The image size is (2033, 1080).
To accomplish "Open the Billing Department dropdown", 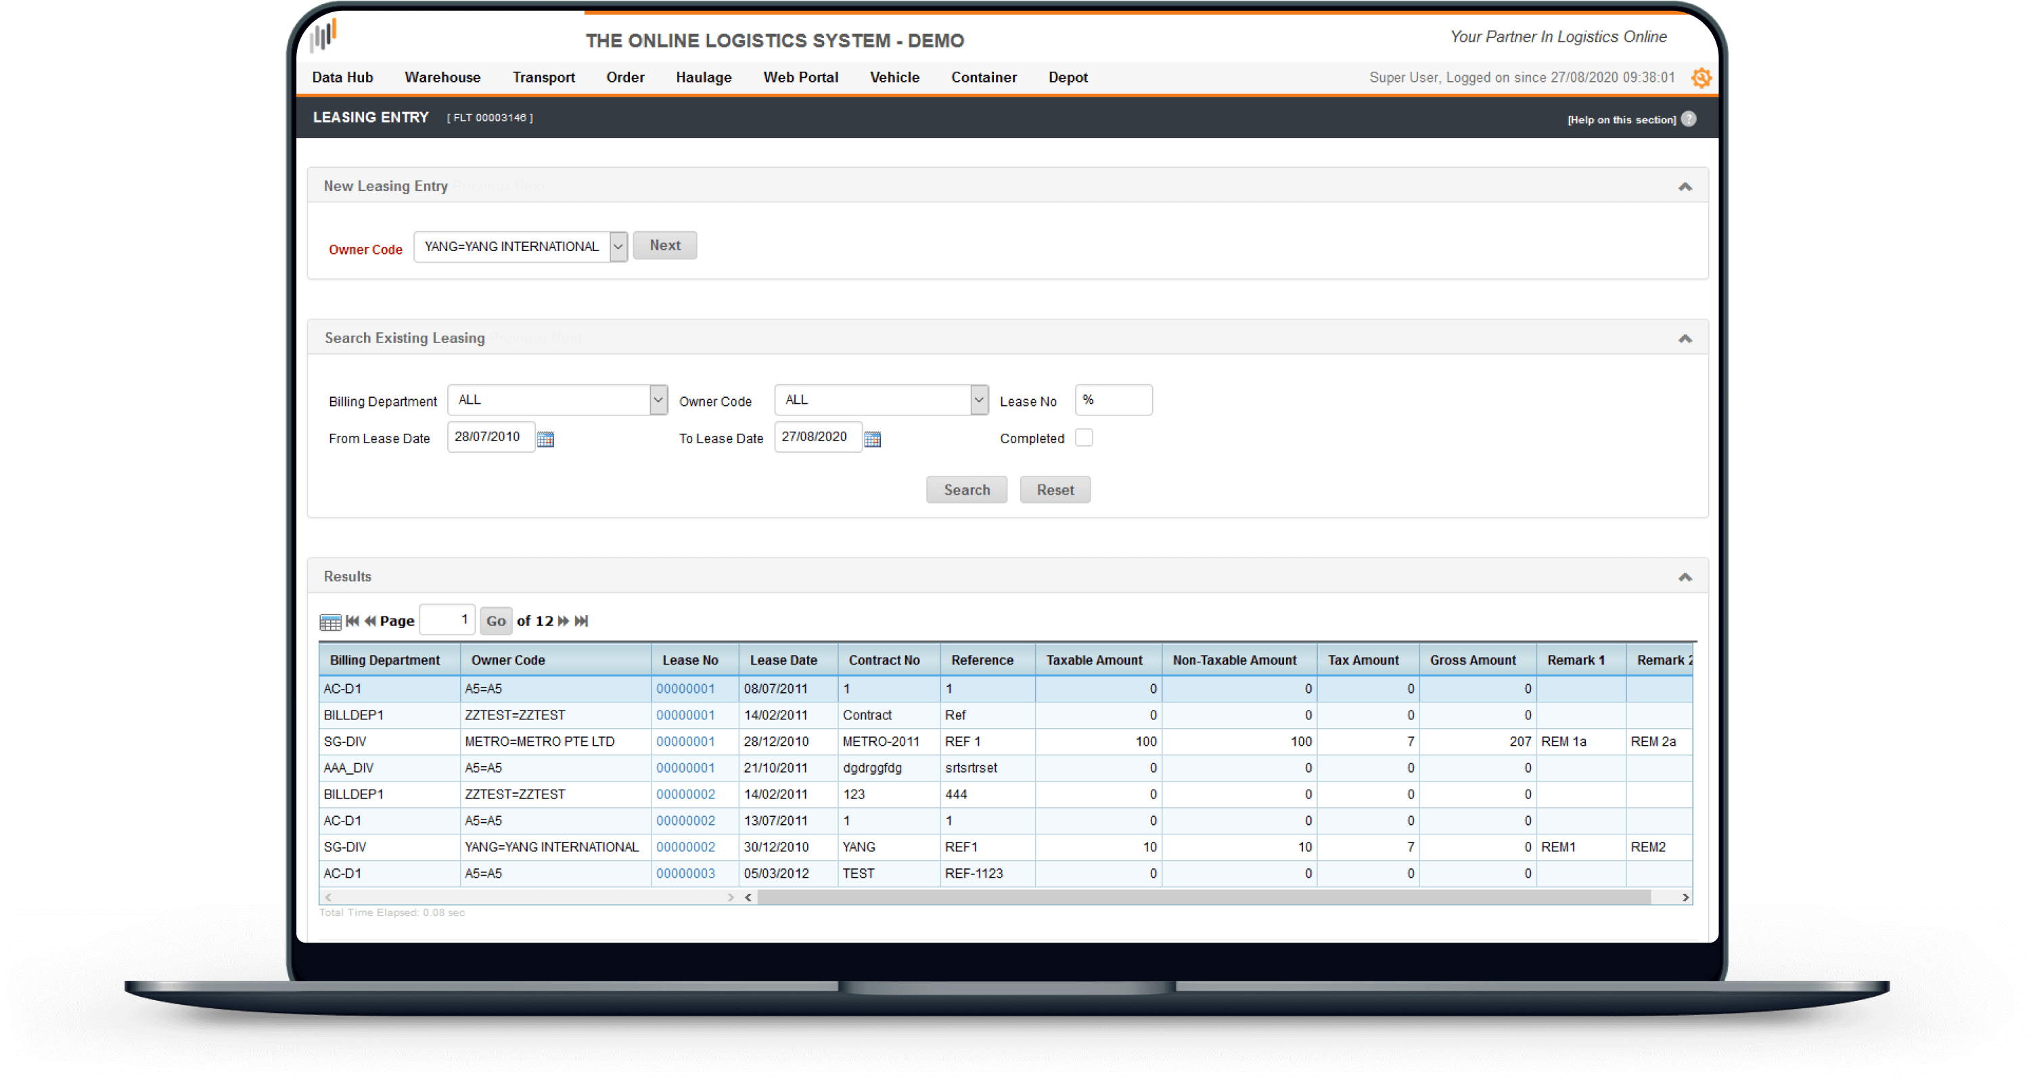I will coord(558,401).
